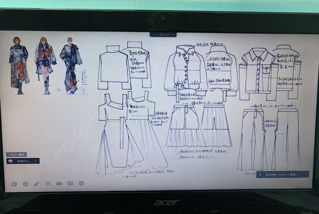Collapse the chat bar with left chevron
This screenshot has width=319, height=214.
(x=35, y=161)
